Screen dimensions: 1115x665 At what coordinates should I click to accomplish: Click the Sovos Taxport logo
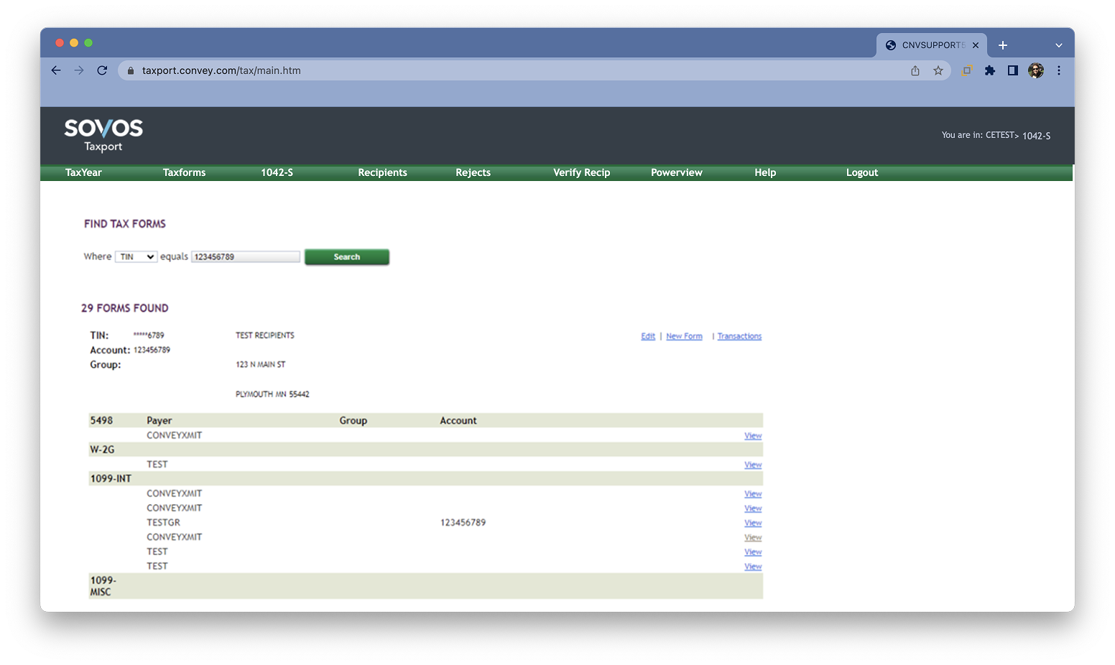click(x=103, y=135)
